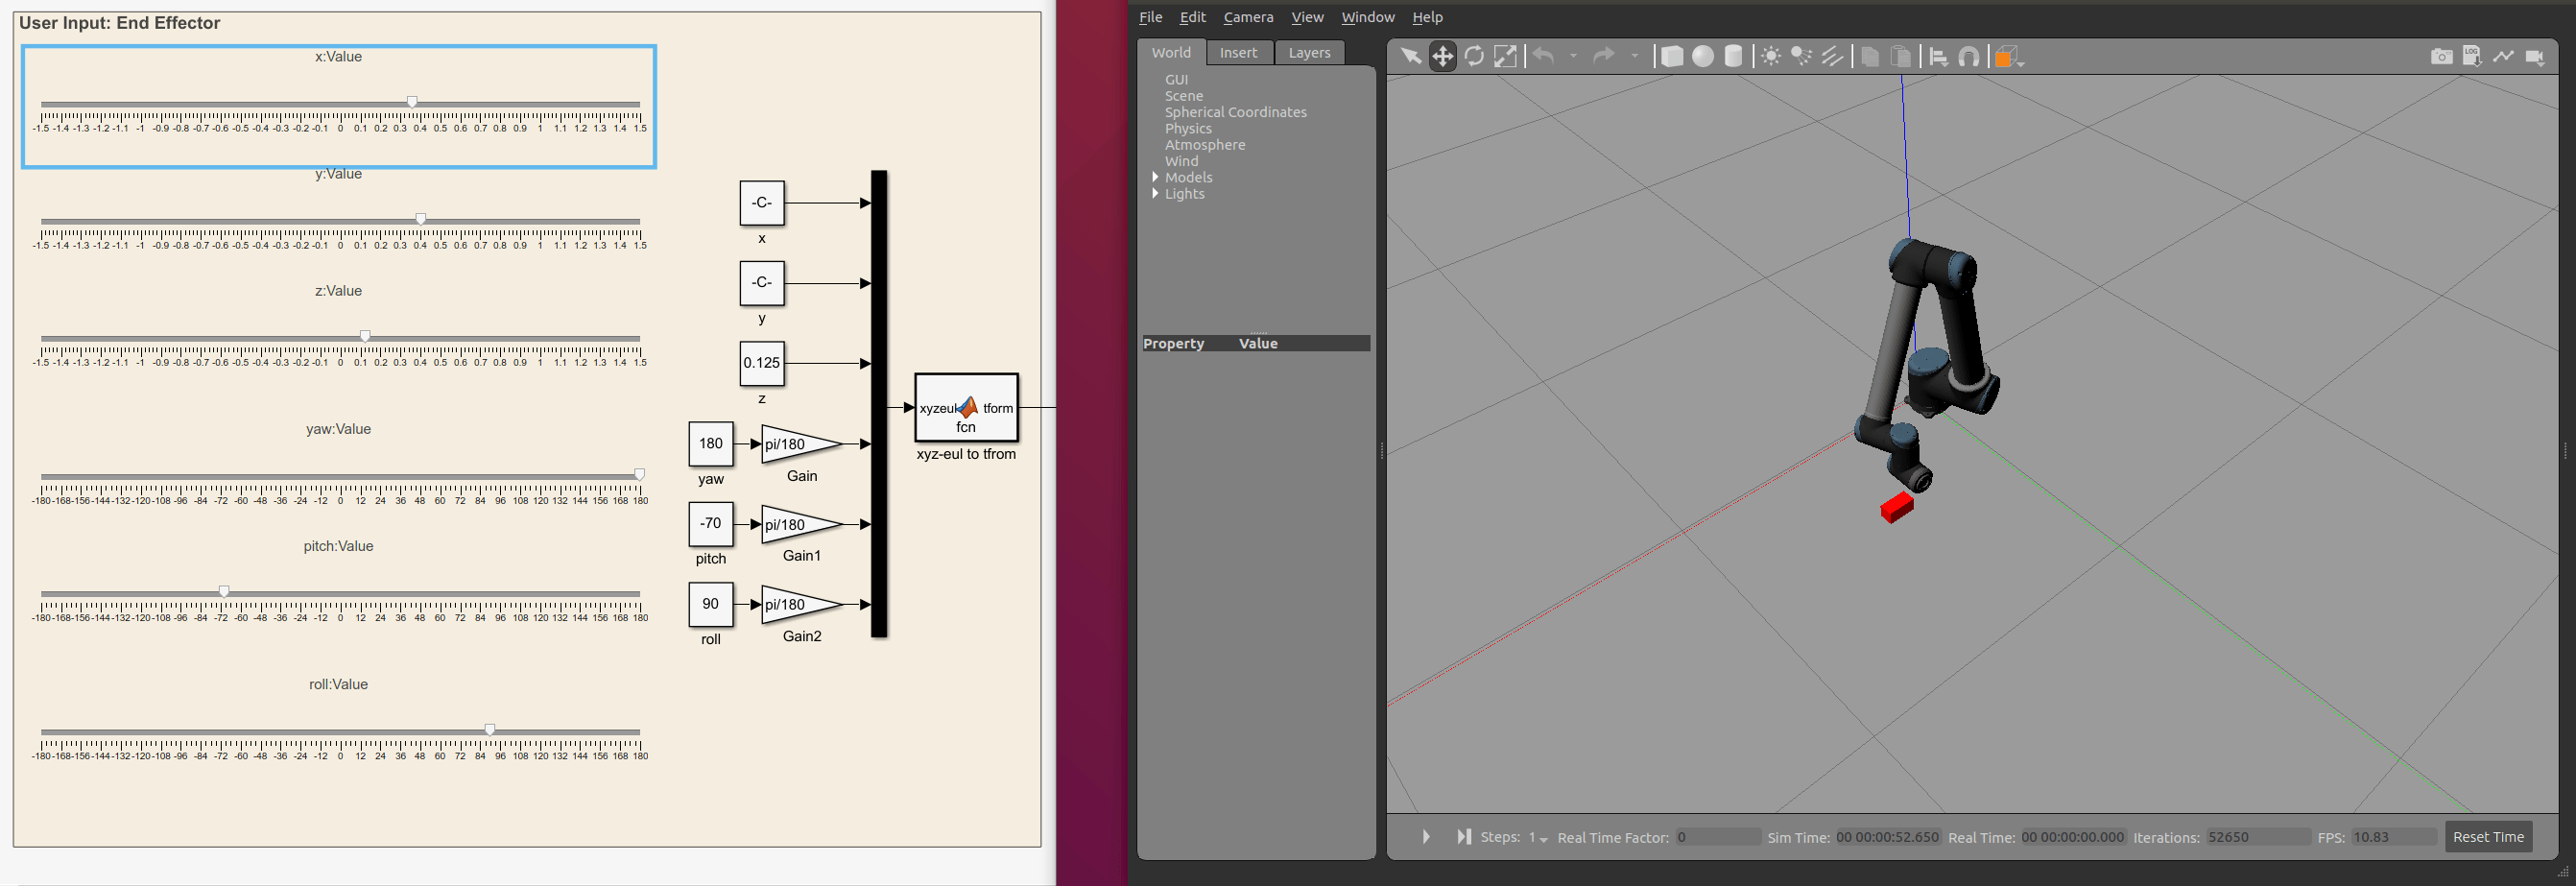
Task: Select Wind in the world tree
Action: point(1181,161)
